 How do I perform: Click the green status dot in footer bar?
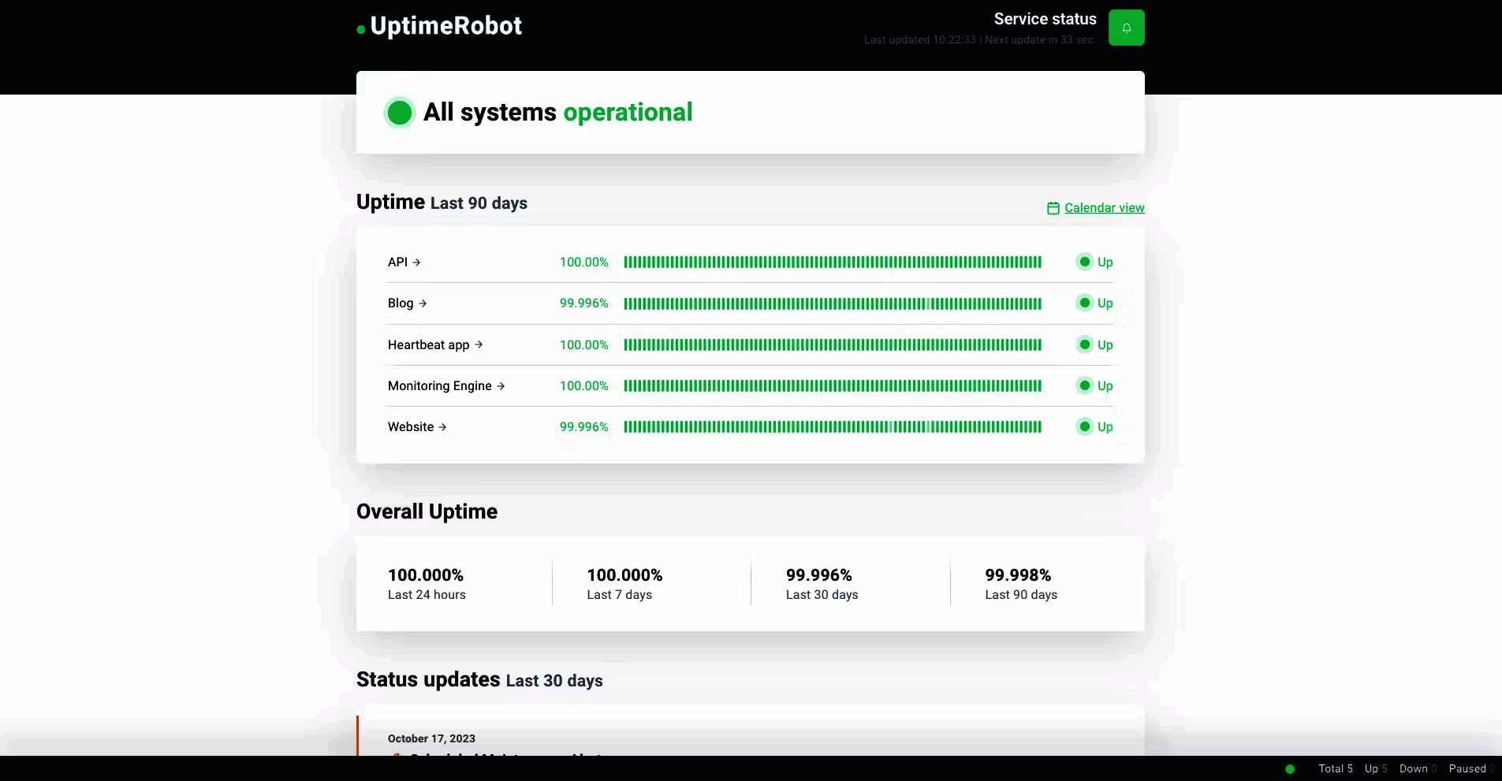(1290, 769)
